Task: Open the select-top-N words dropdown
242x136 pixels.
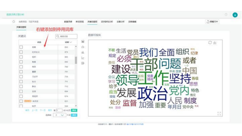Action: click(x=59, y=115)
